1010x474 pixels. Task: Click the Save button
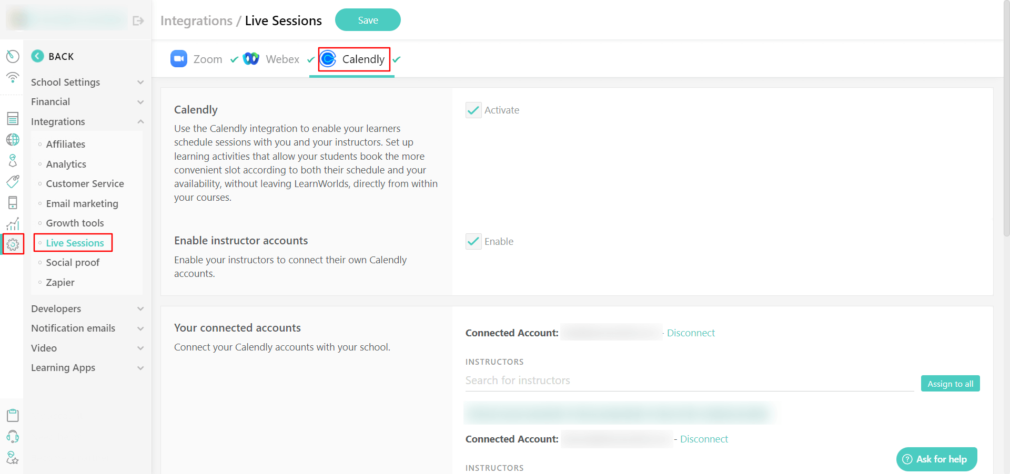pyautogui.click(x=368, y=20)
